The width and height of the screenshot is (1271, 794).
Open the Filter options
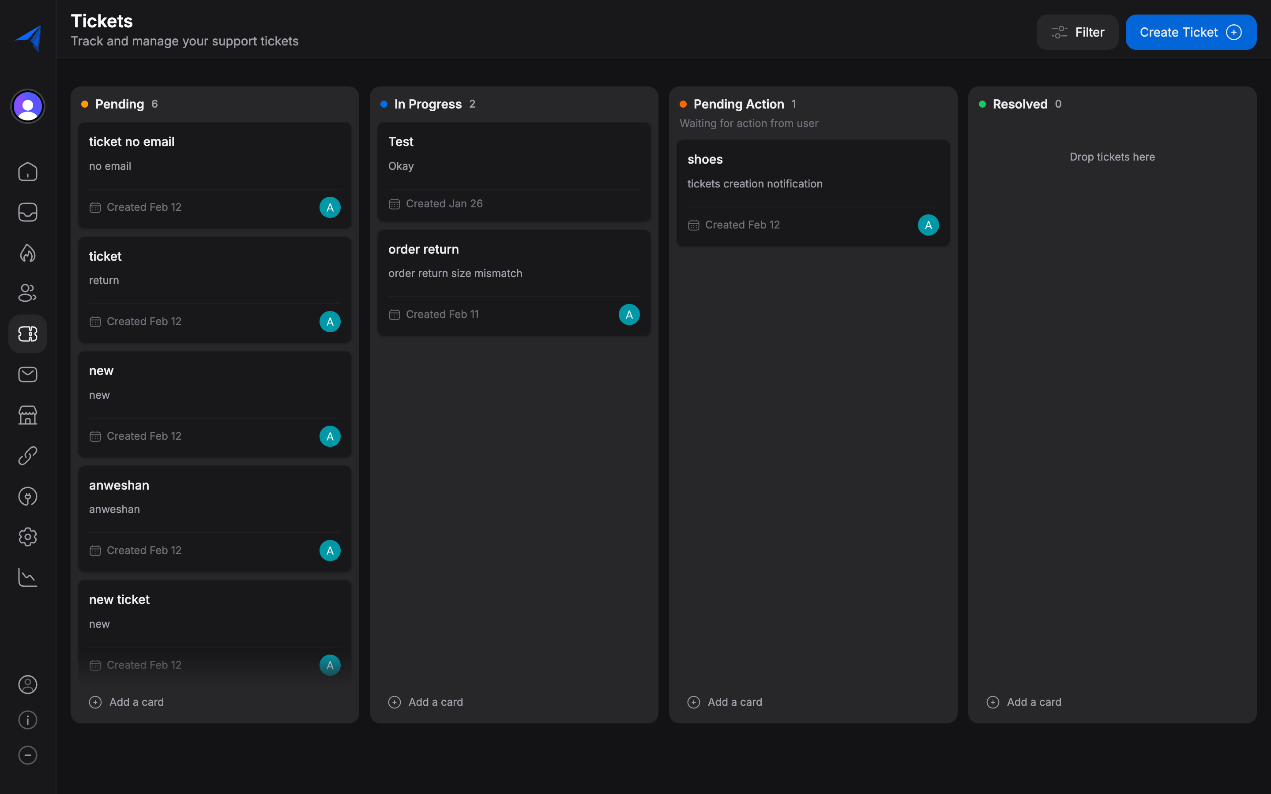1077,32
